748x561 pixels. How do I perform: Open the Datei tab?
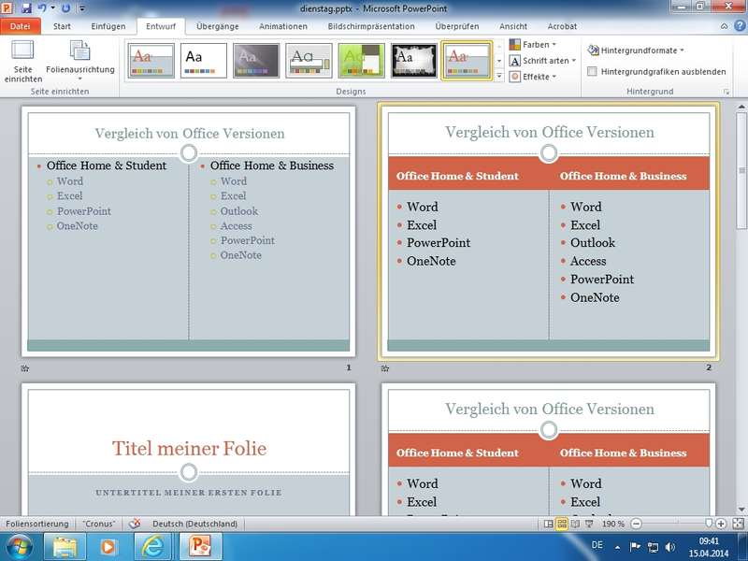(20, 26)
